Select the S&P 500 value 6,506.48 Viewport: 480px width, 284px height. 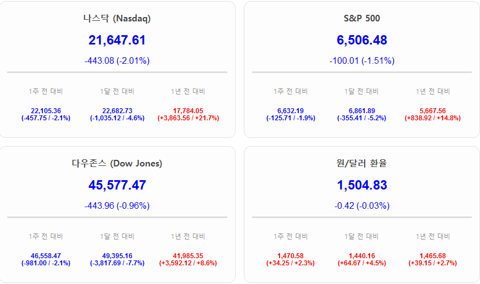362,40
